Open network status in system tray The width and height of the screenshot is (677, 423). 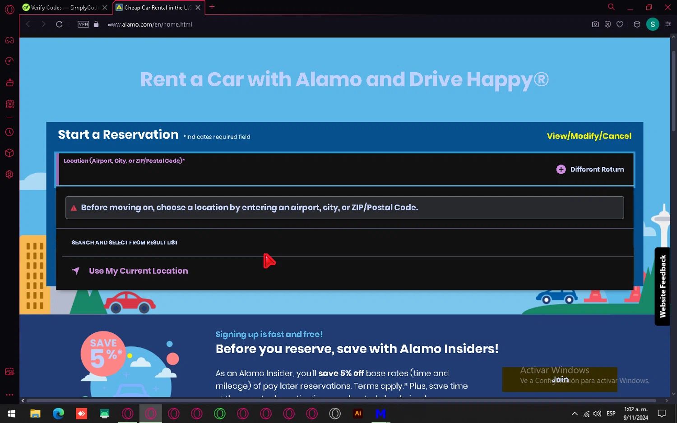click(586, 414)
